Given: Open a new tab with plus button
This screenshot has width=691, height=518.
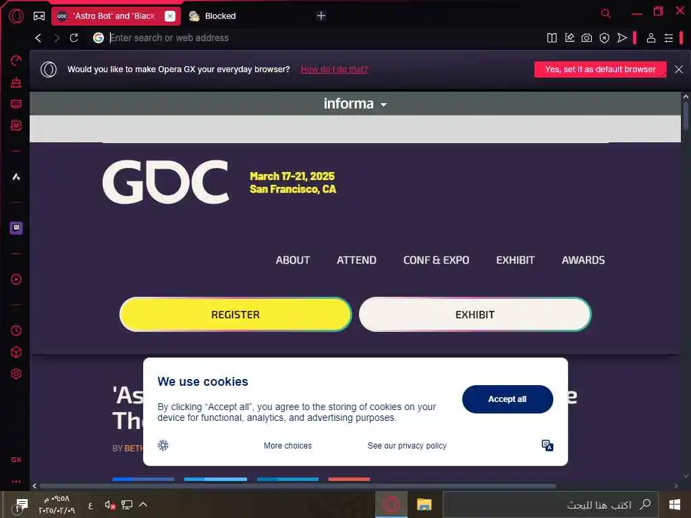Looking at the screenshot, I should [321, 16].
